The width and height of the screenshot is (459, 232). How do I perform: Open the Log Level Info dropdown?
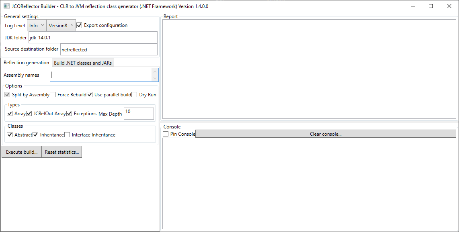click(37, 25)
